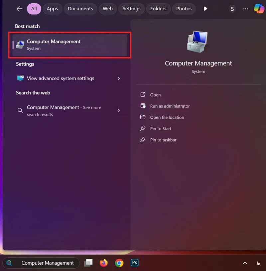Show more filter tabs with play arrow
Viewport: 266px width, 271px height.
[x=205, y=9]
